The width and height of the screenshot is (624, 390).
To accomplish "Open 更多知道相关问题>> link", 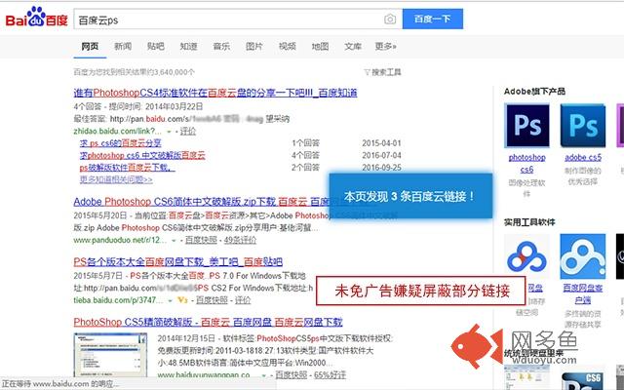I will (x=116, y=179).
